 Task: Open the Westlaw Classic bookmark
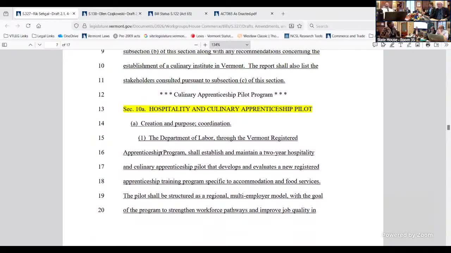click(x=258, y=36)
